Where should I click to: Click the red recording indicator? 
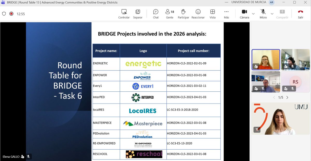(x=11, y=14)
